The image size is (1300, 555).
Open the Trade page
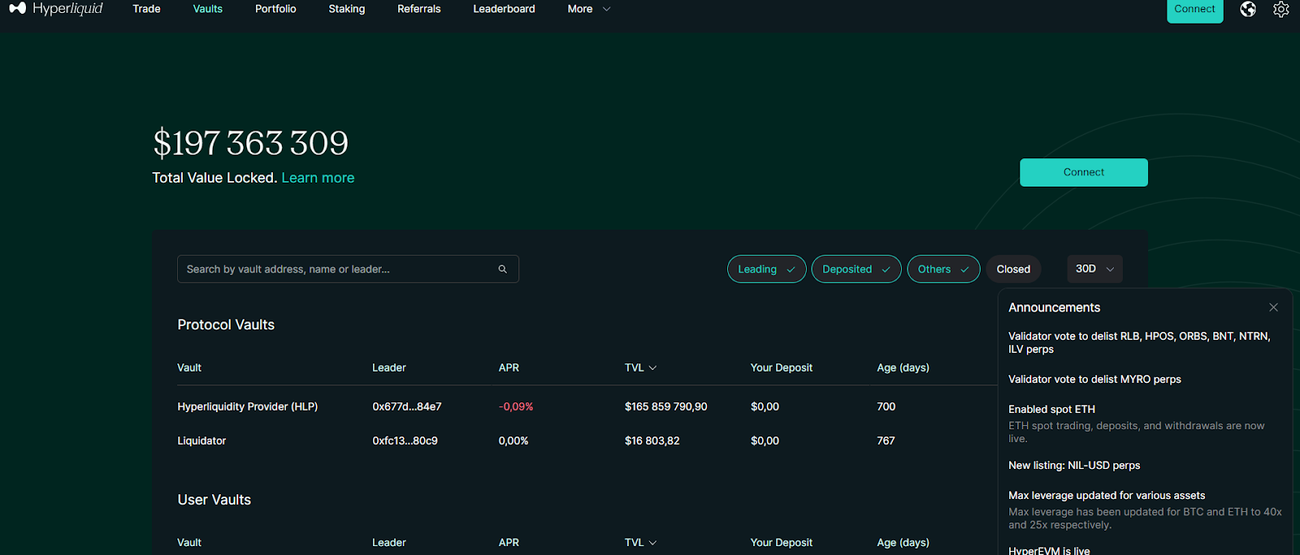146,9
